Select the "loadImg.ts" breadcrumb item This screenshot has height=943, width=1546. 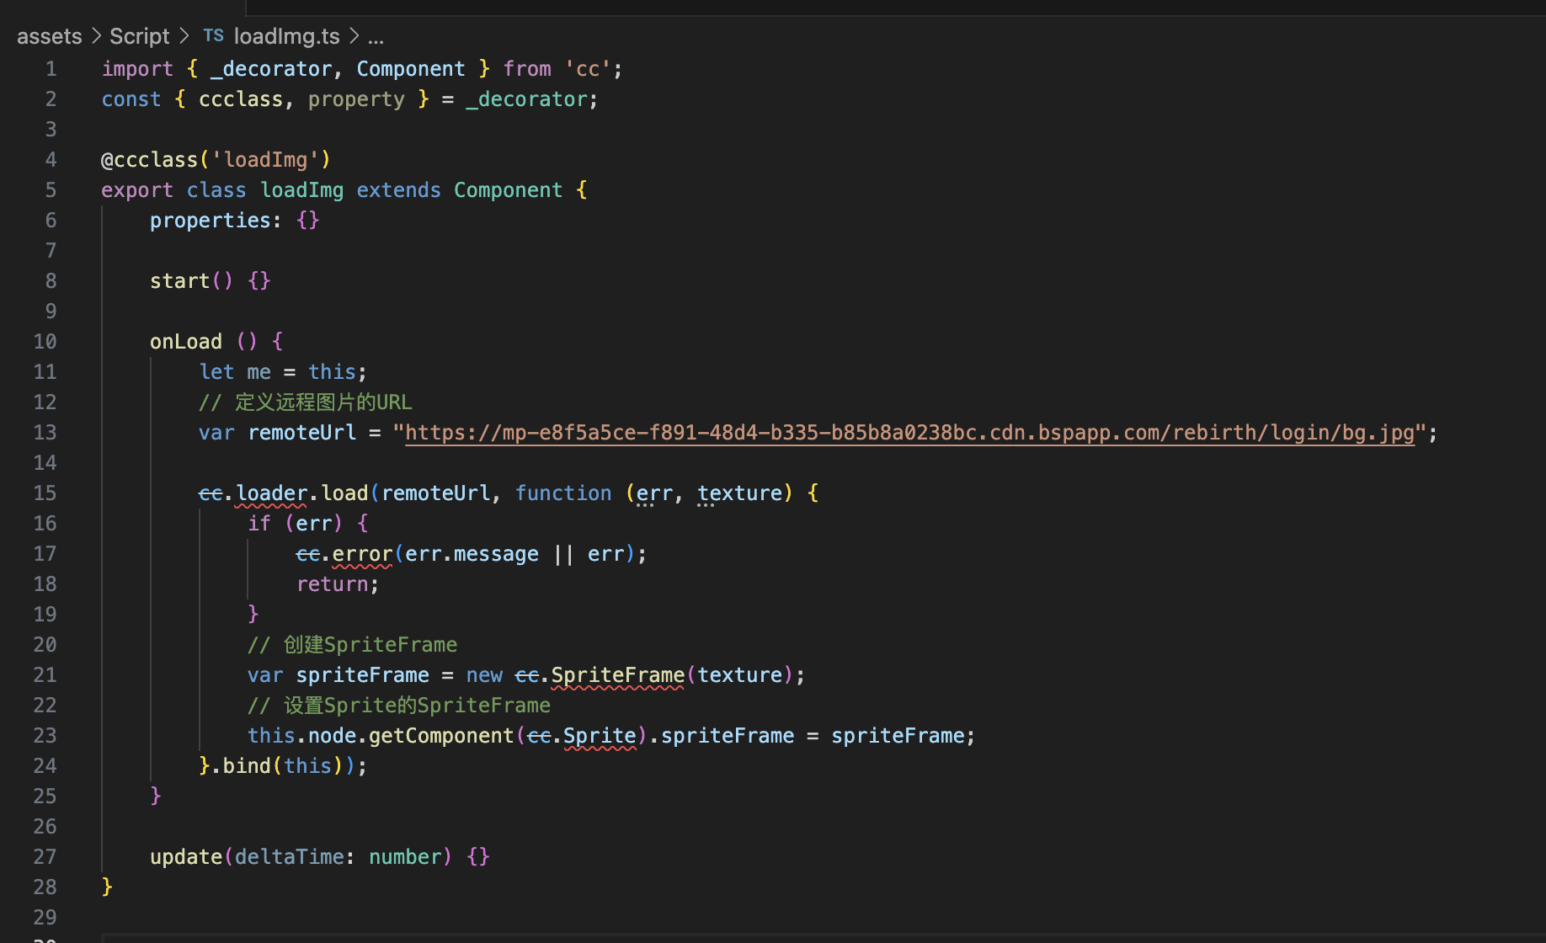click(286, 36)
